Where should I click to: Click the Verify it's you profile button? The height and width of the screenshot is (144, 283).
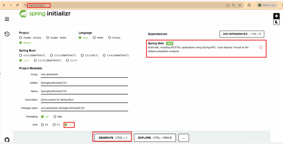click(267, 5)
